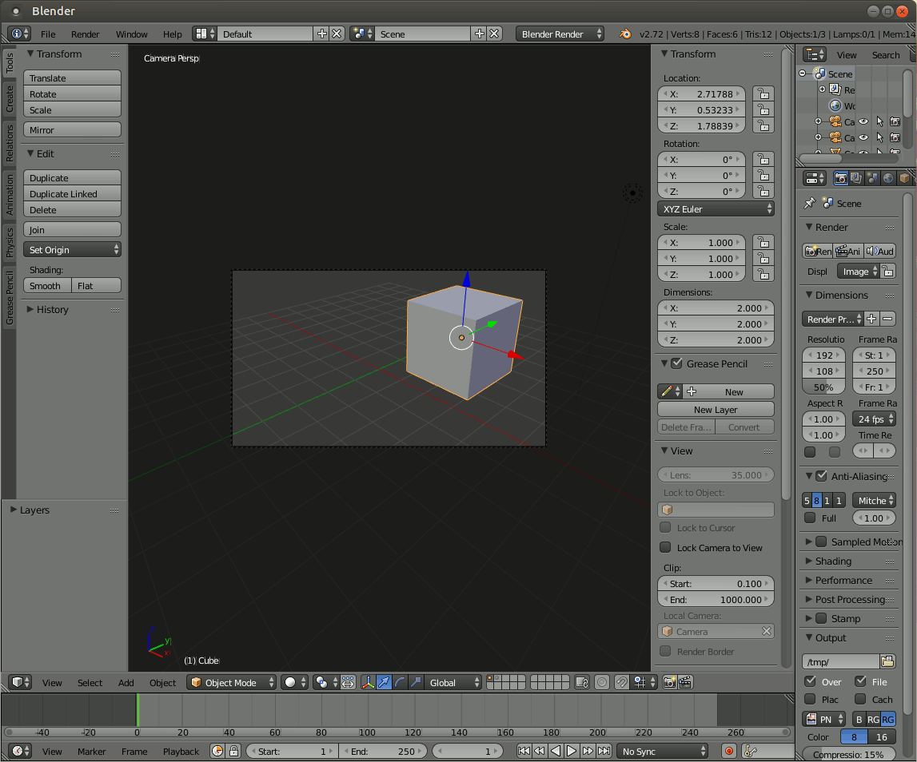This screenshot has width=917, height=762.
Task: Open the Set Origin dropdown
Action: (73, 249)
